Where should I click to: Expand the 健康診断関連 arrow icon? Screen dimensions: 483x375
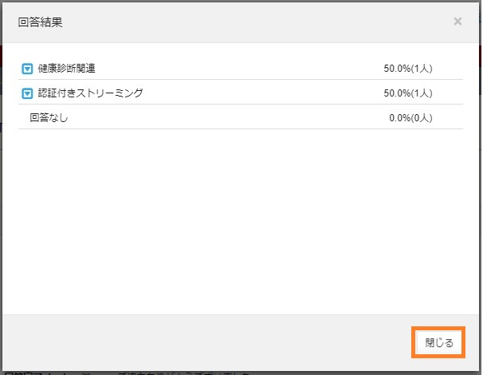[x=27, y=69]
